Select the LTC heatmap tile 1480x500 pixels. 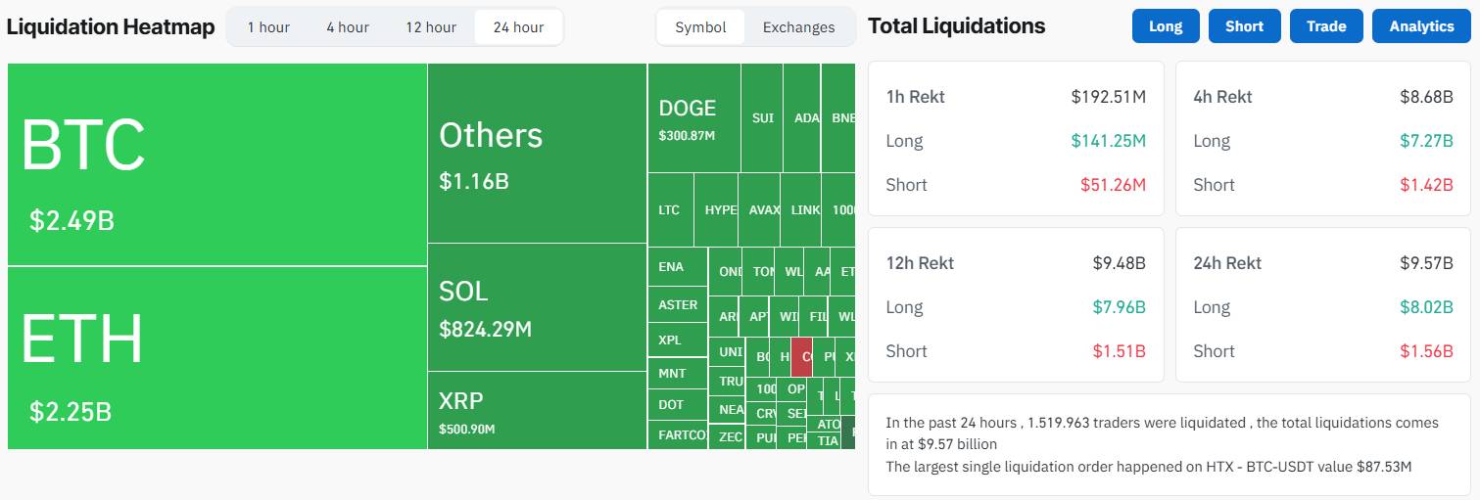(x=670, y=209)
